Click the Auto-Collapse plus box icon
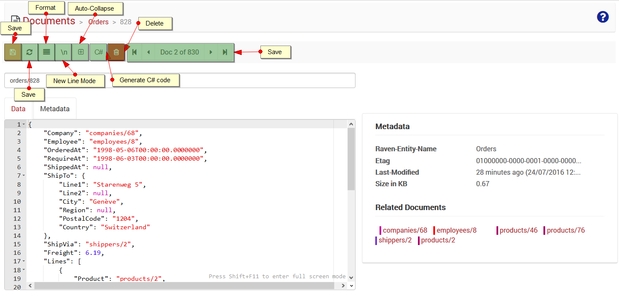 coord(81,52)
